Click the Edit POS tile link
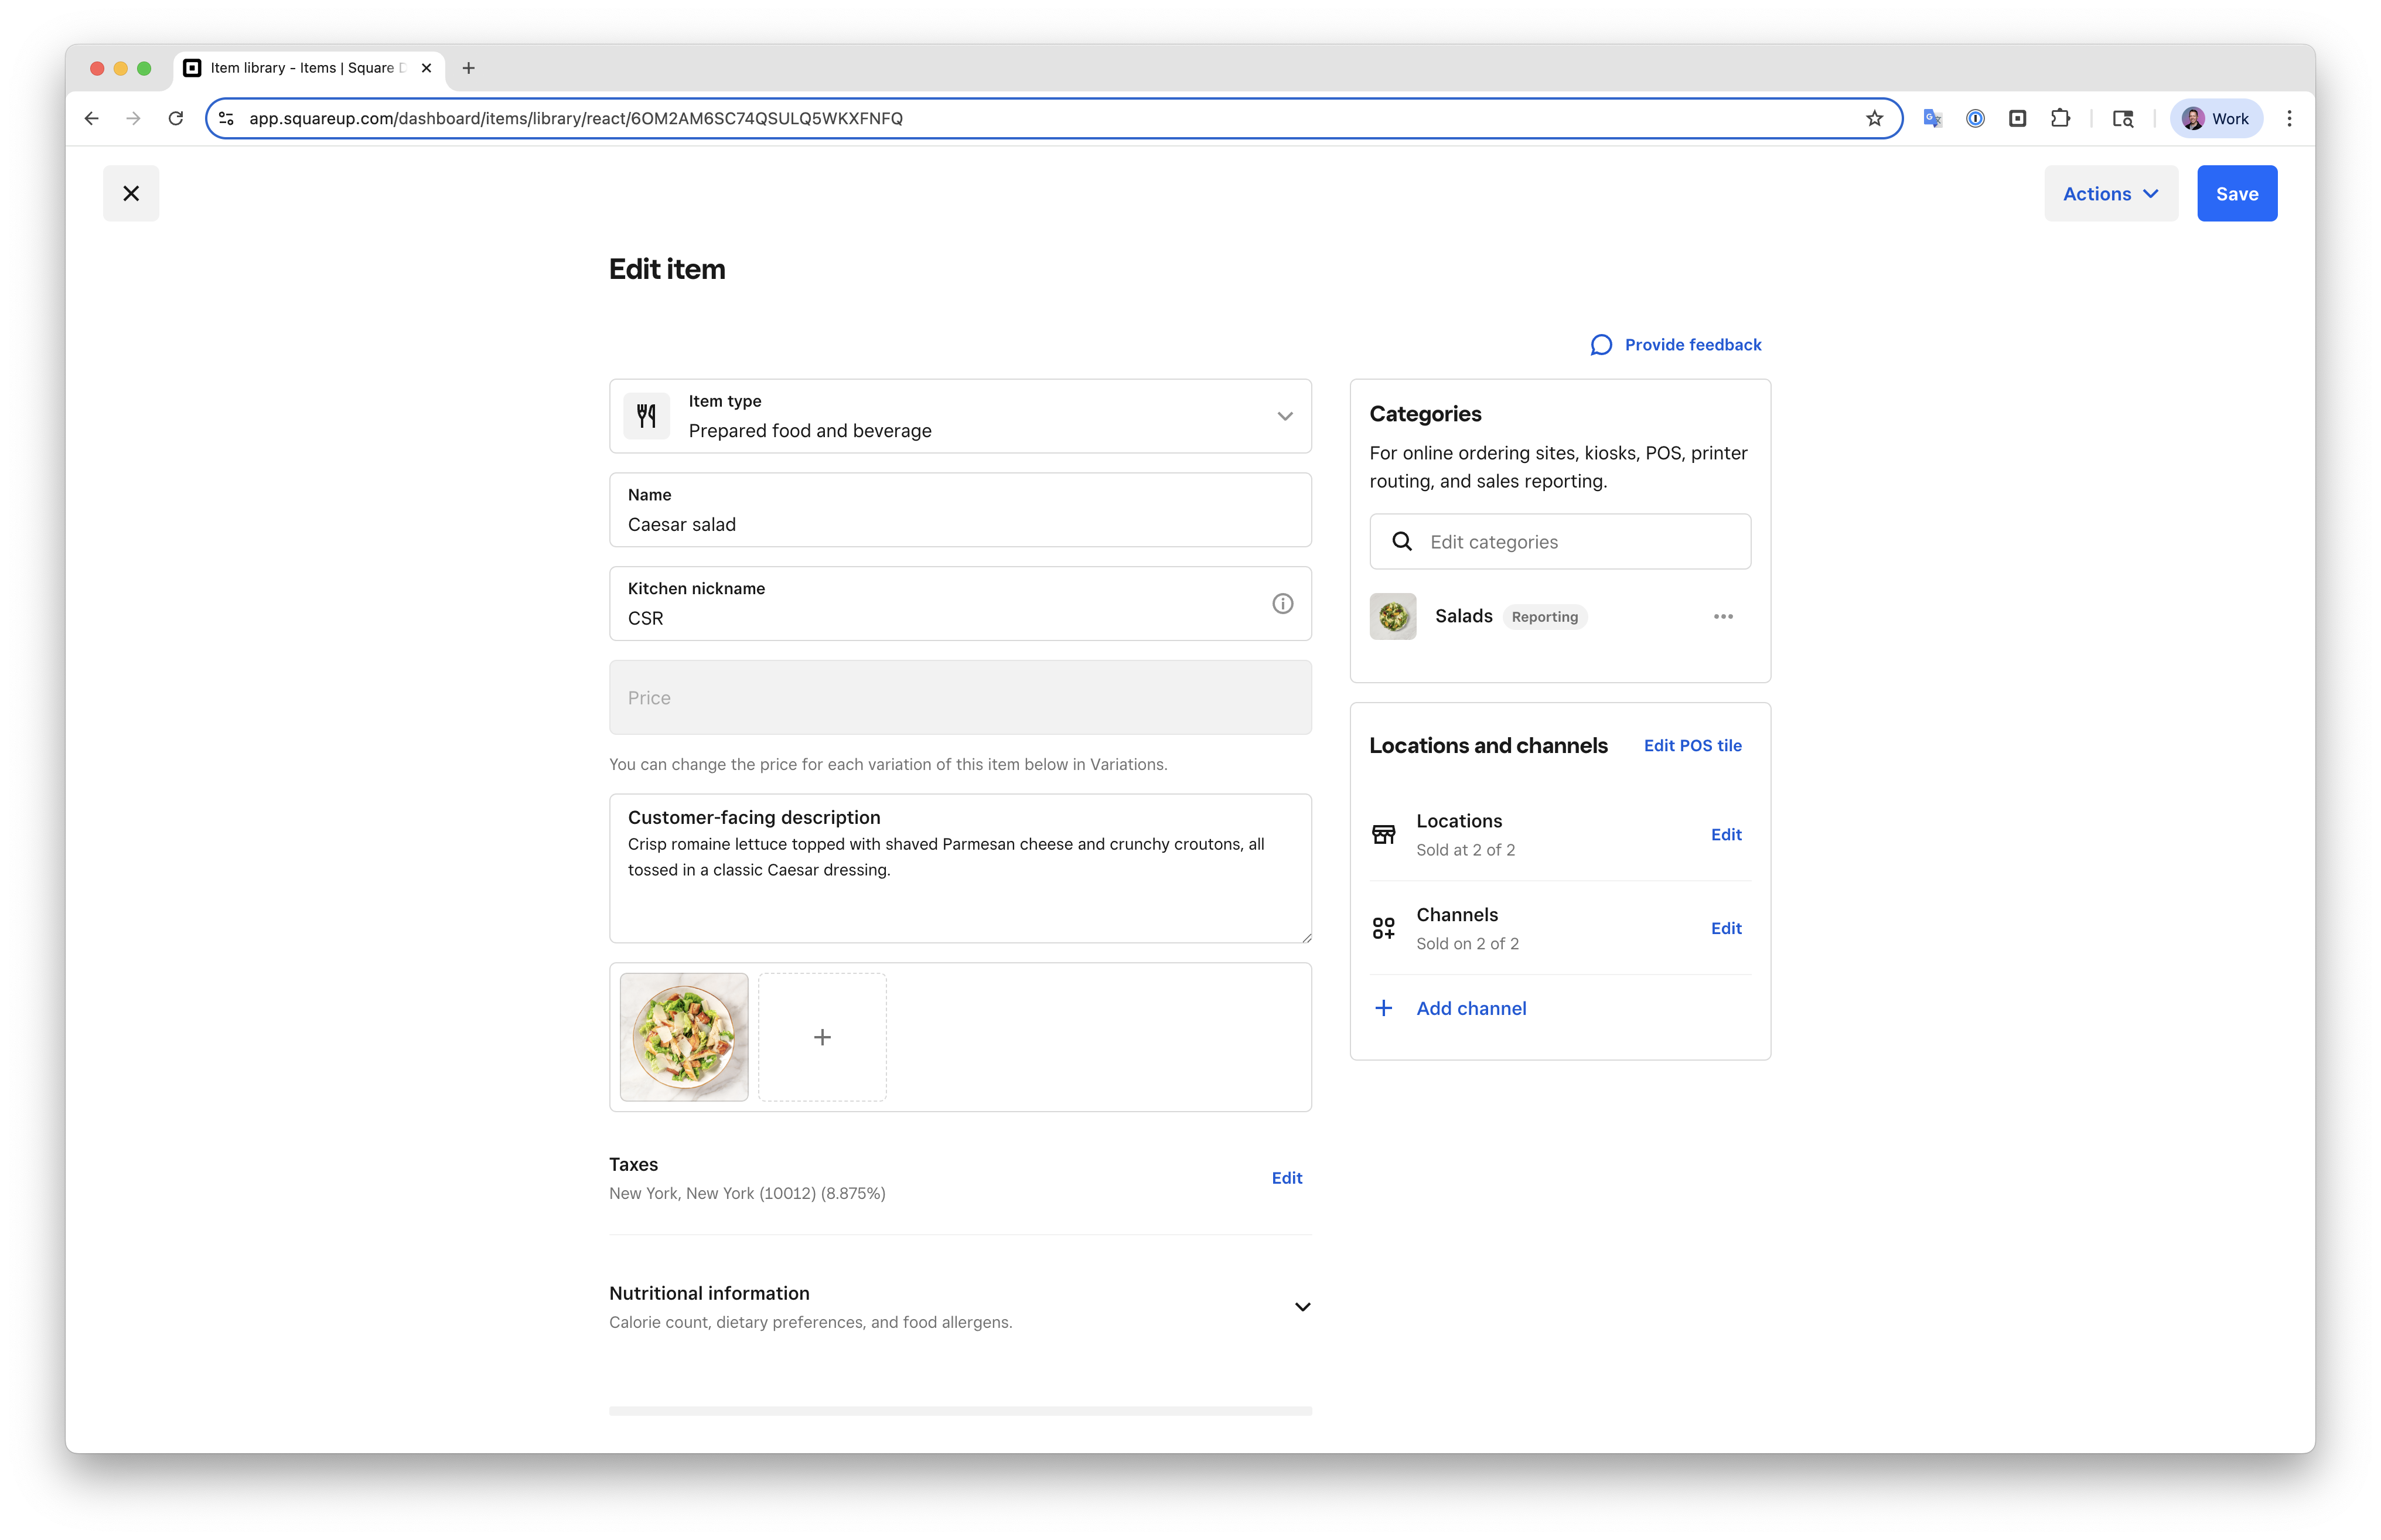The height and width of the screenshot is (1540, 2381). point(1691,745)
